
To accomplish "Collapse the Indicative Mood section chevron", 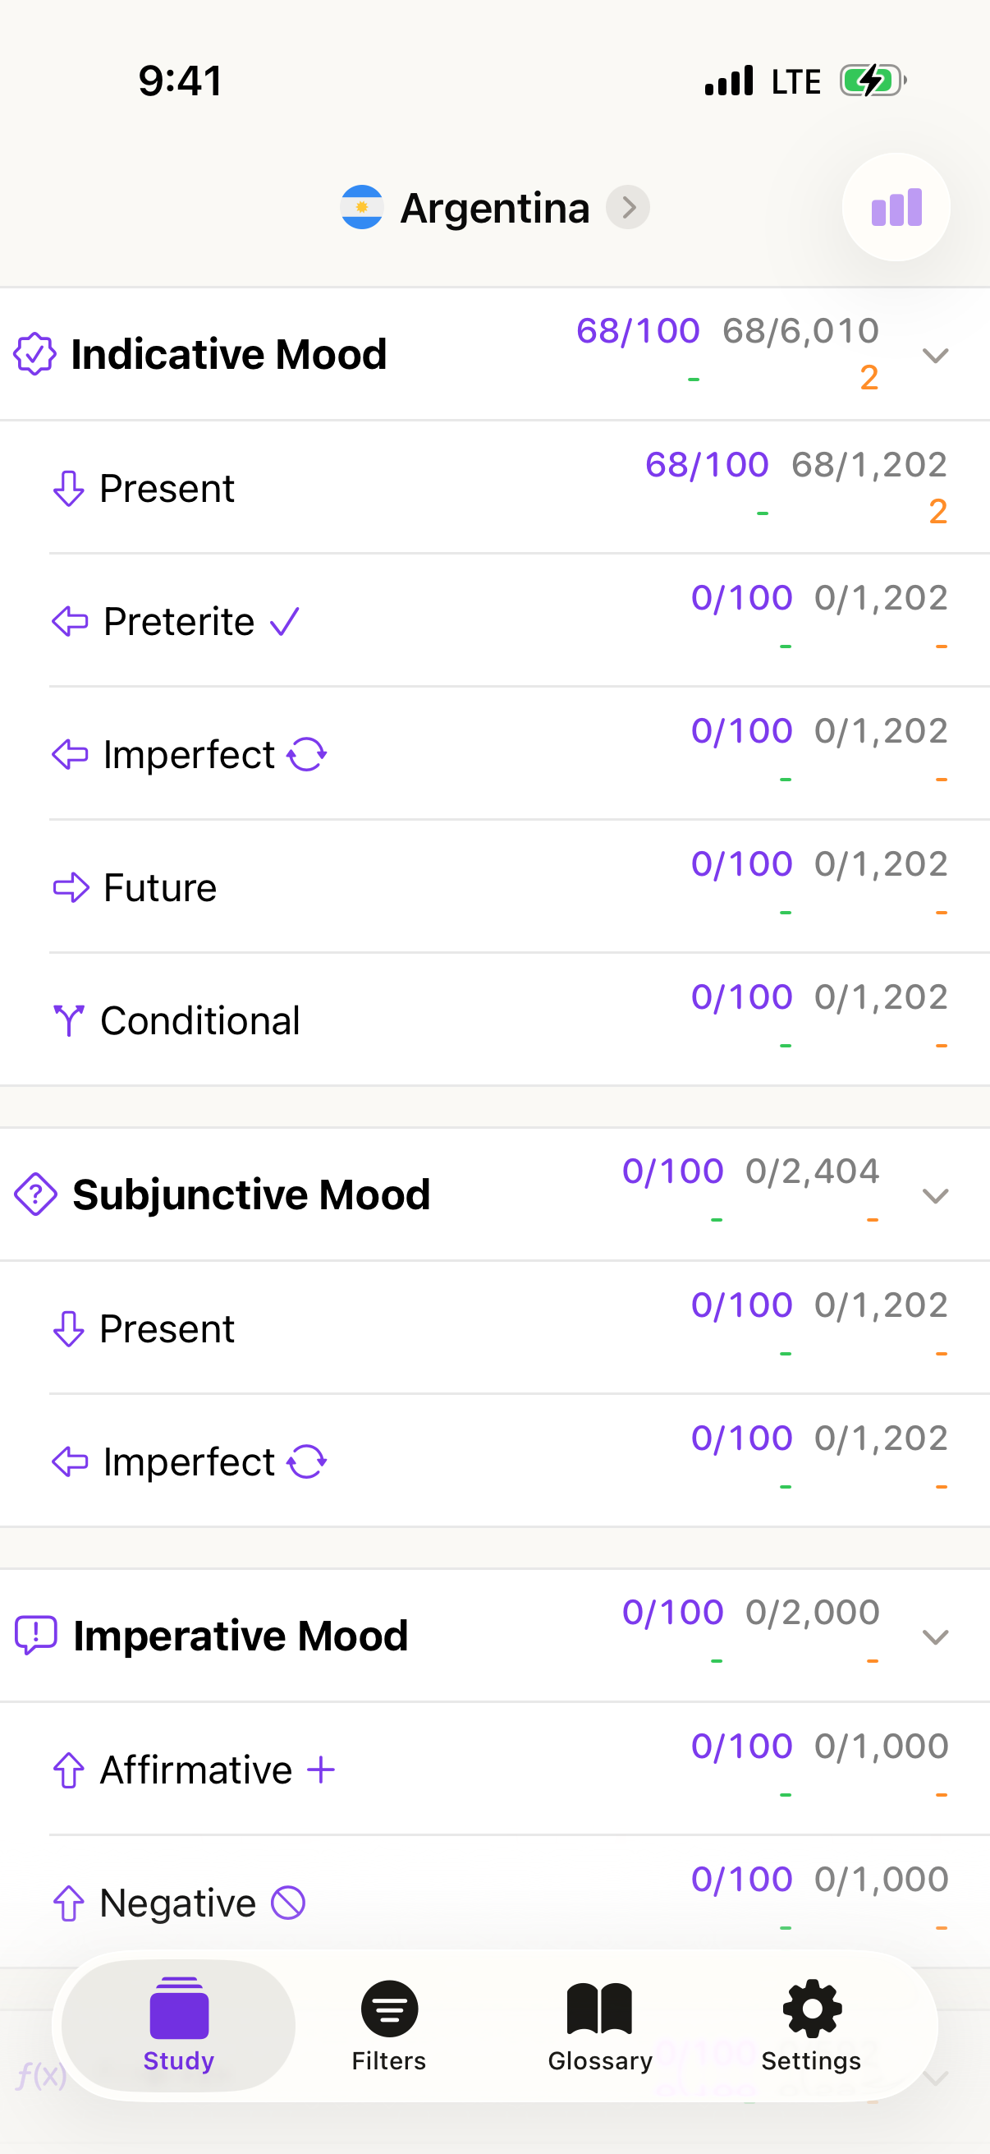I will pyautogui.click(x=935, y=356).
